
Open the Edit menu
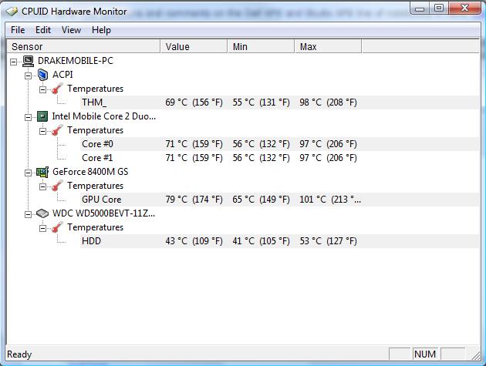[42, 30]
